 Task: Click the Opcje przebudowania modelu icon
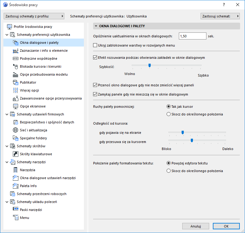(16, 74)
